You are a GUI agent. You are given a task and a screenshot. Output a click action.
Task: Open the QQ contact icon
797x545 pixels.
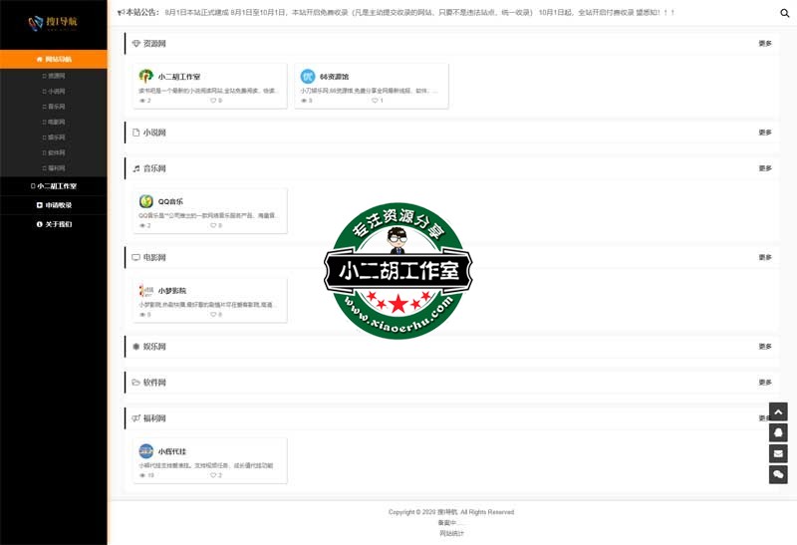tap(778, 432)
